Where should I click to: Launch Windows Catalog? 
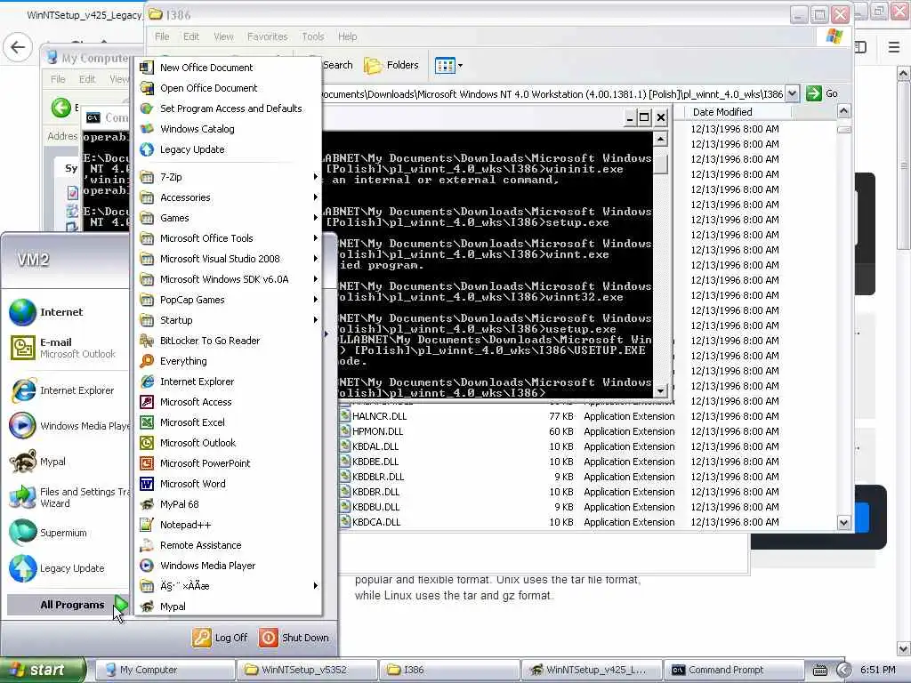(229, 129)
